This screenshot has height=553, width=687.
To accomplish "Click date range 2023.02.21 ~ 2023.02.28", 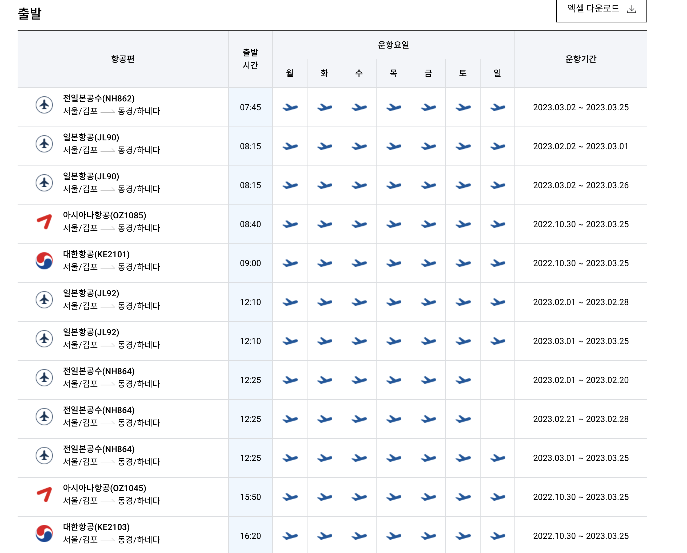I will [x=581, y=419].
